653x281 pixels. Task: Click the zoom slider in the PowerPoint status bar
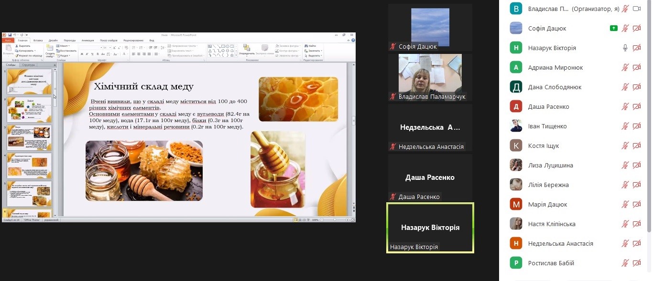[x=335, y=220]
